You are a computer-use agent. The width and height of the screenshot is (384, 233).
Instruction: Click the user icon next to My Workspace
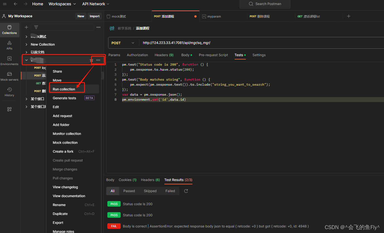[x=4, y=16]
